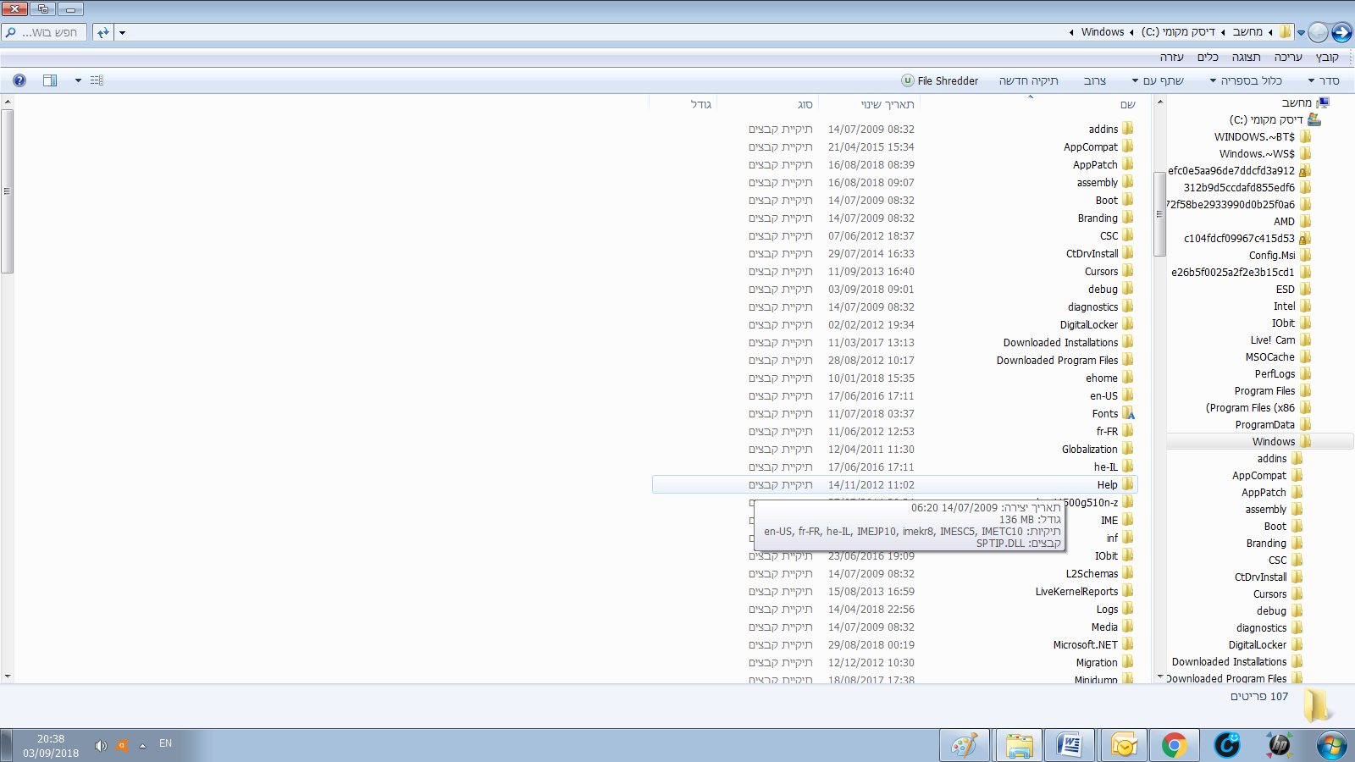1355x762 pixels.
Task: Open address bar history dropdown arrow
Action: coord(122,32)
